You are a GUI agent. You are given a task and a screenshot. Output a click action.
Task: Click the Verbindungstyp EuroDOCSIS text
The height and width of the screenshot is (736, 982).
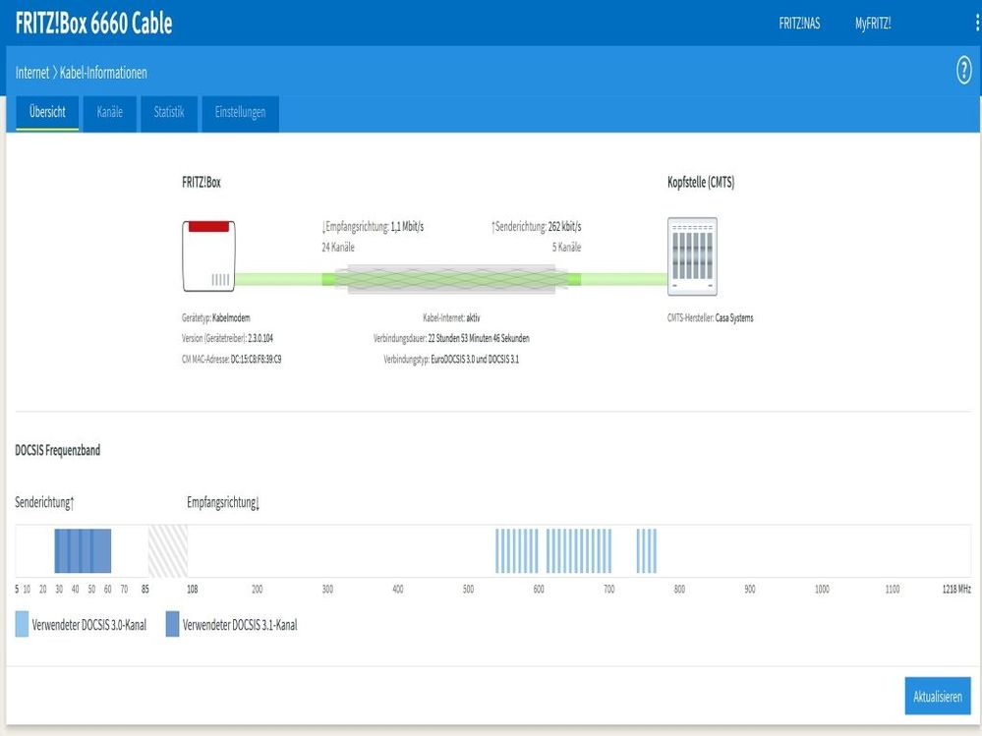tap(451, 360)
